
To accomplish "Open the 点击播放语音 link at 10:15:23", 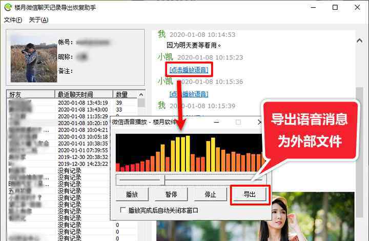I will click(x=189, y=70).
